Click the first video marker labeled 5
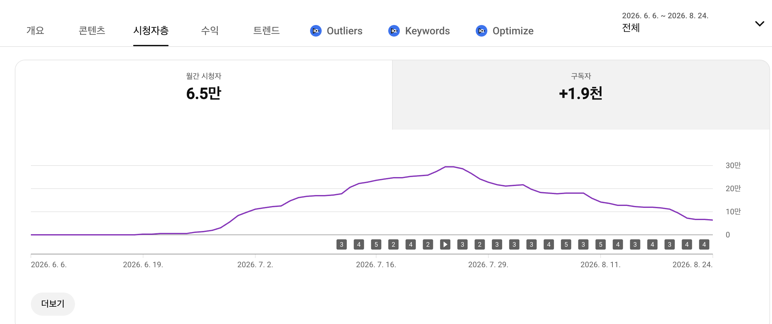This screenshot has height=324, width=772. [x=376, y=244]
